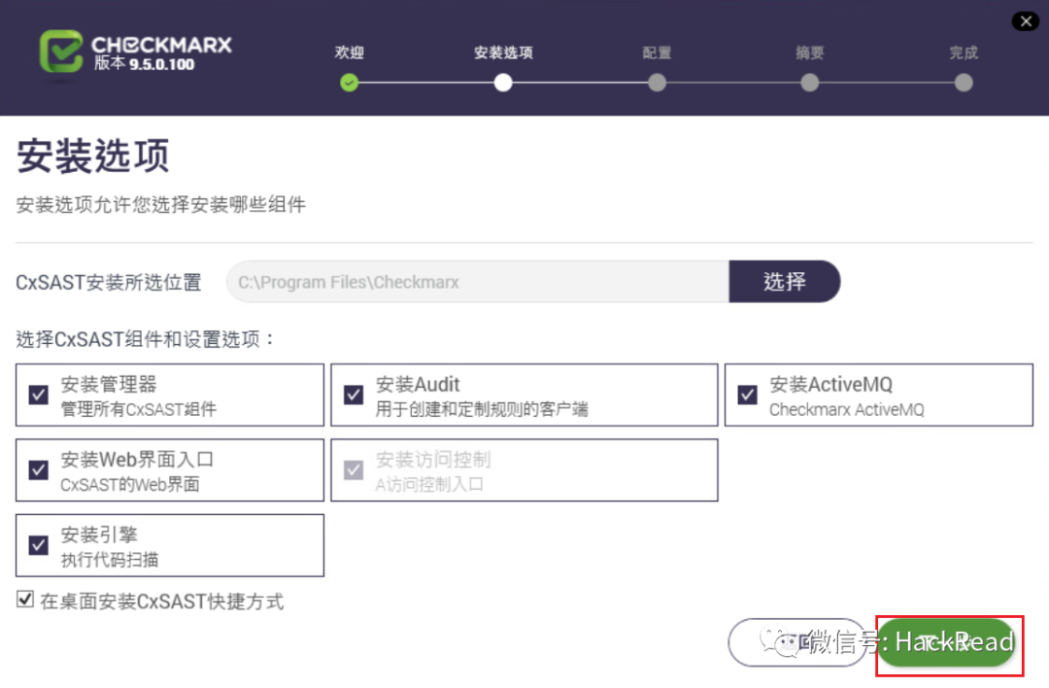Viewport: 1049px width, 688px height.
Task: Click the white outlined back button
Action: pos(797,642)
